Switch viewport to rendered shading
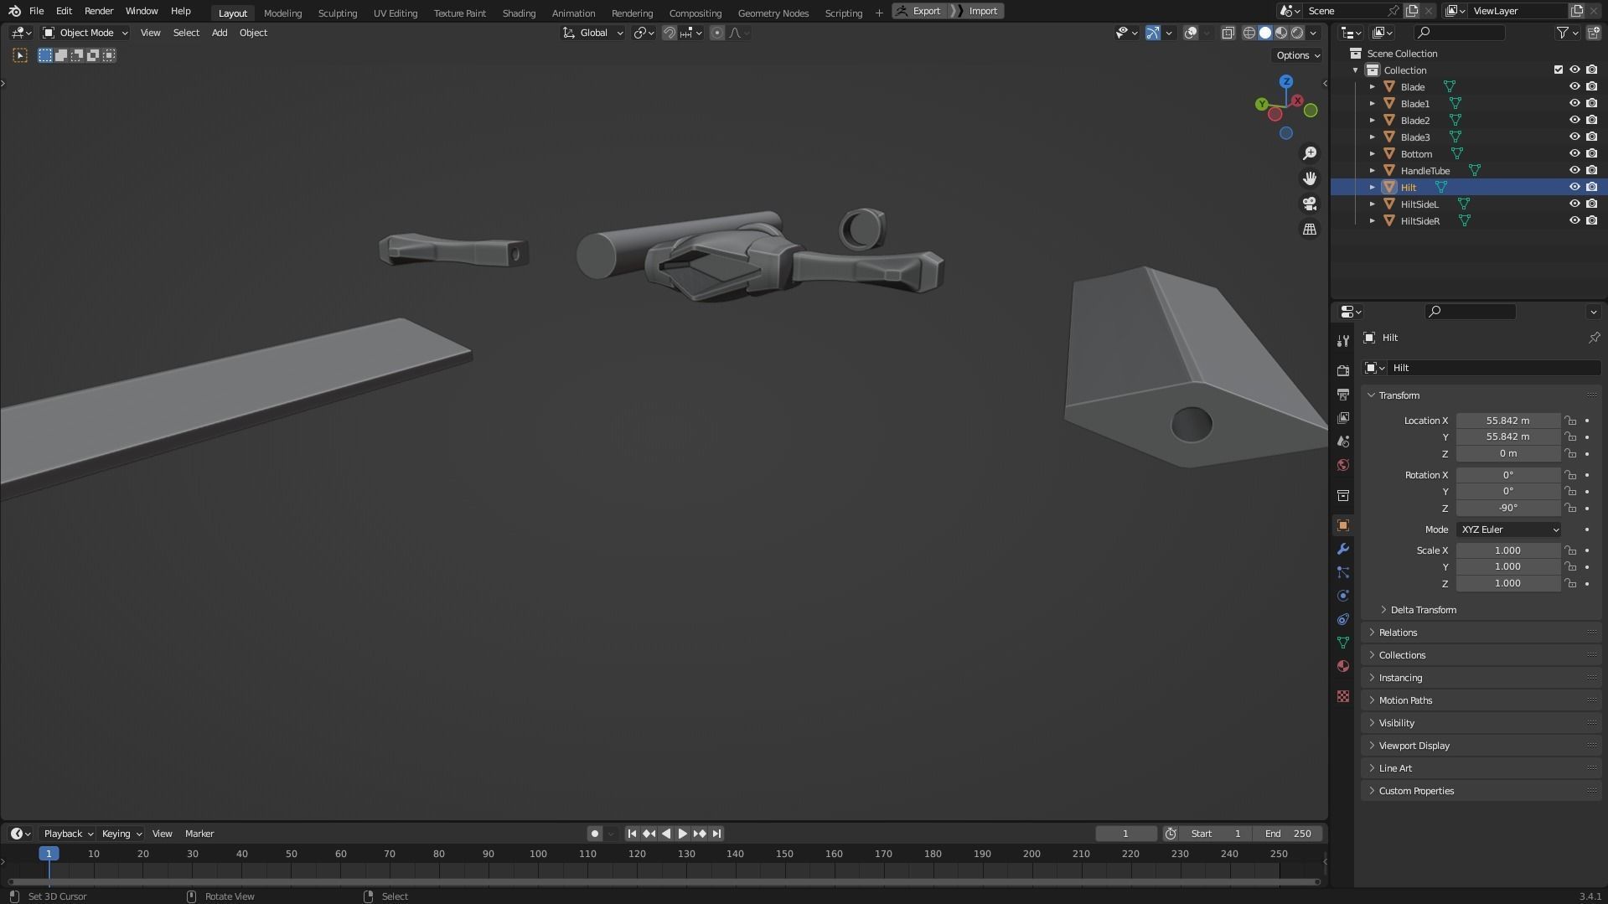The height and width of the screenshot is (904, 1608). click(x=1297, y=33)
